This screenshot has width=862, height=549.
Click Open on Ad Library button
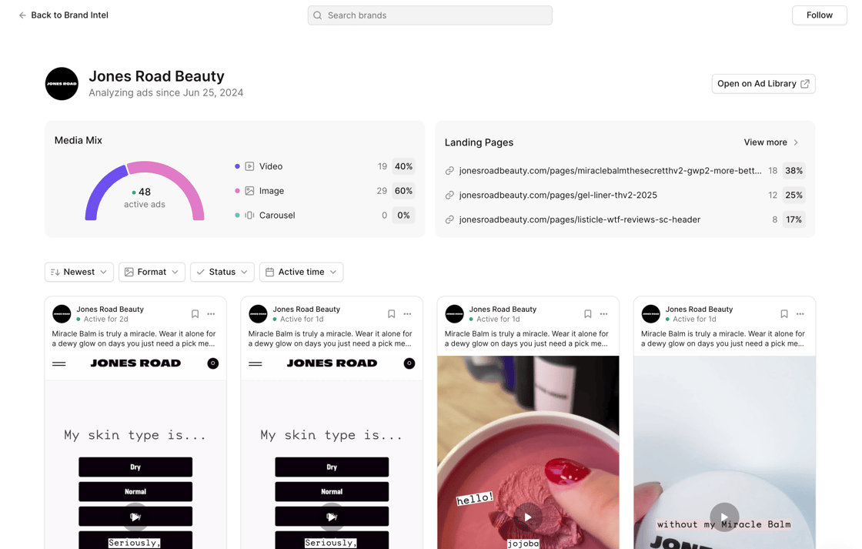click(763, 84)
